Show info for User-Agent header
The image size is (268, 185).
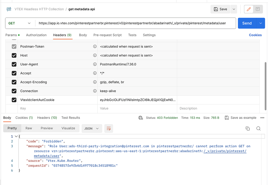95,64
